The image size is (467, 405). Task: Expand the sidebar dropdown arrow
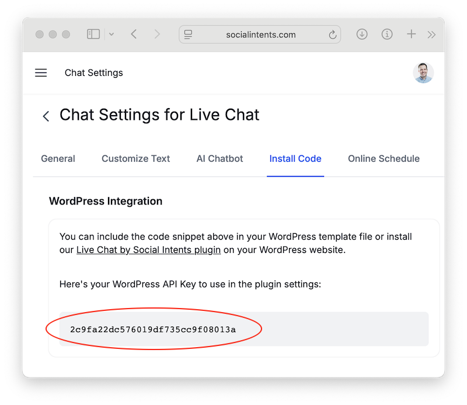point(111,34)
